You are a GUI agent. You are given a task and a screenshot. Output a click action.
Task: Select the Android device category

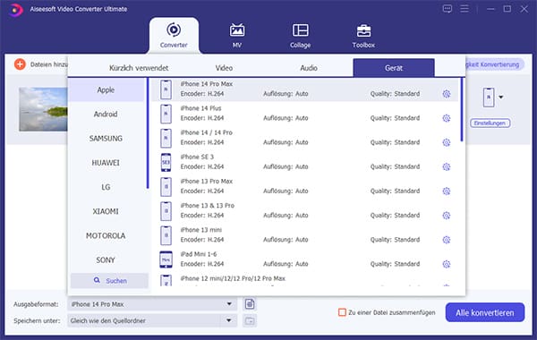point(106,114)
